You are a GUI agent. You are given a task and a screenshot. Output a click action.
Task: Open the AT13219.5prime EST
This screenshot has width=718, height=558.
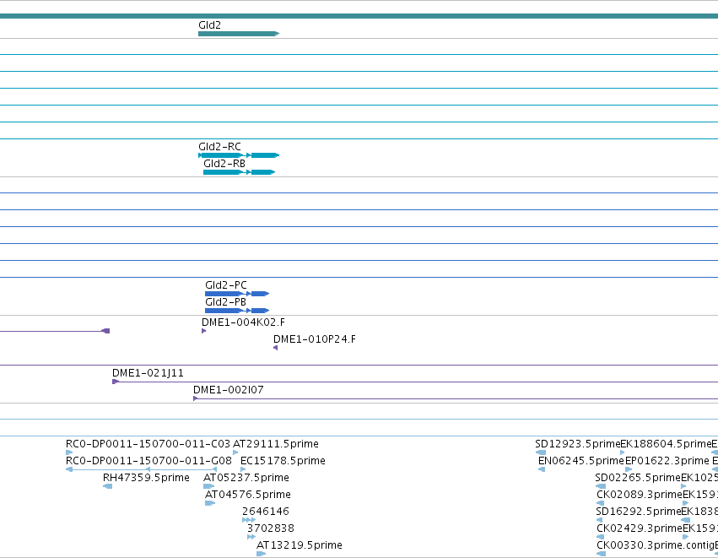coord(262,554)
